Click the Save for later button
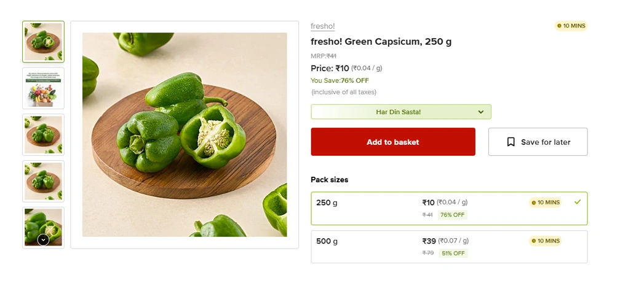Screen dimensions: 631x286 [x=538, y=142]
